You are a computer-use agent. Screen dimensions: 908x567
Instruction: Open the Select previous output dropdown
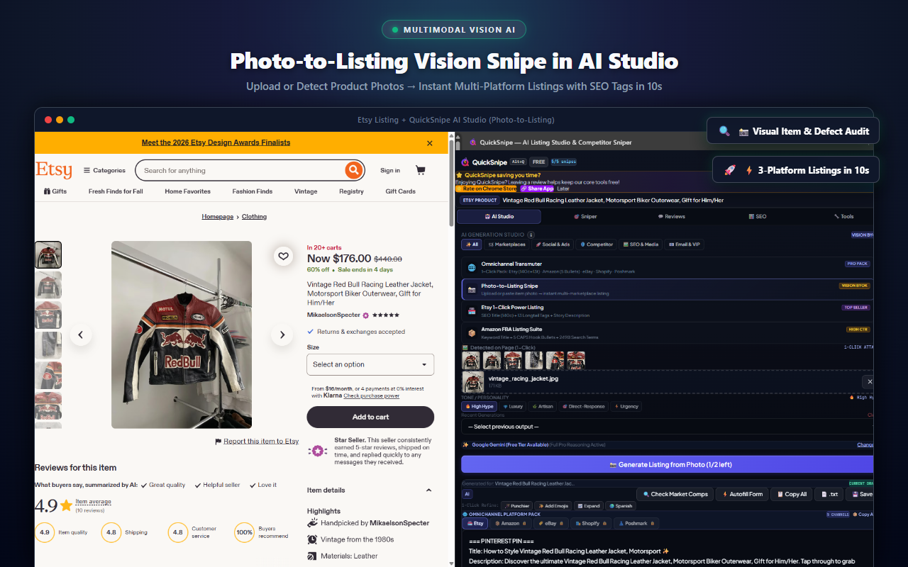tap(667, 427)
